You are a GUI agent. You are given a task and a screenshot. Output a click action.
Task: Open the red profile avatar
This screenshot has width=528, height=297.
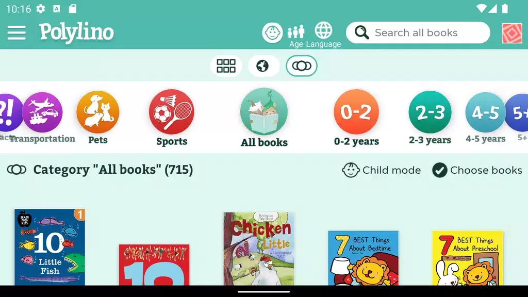pyautogui.click(x=512, y=33)
